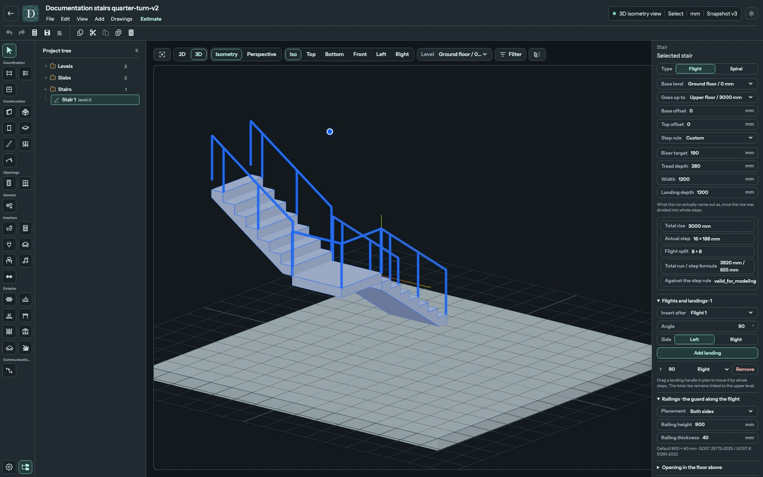
Task: Set stair type to Flight
Action: coord(695,69)
